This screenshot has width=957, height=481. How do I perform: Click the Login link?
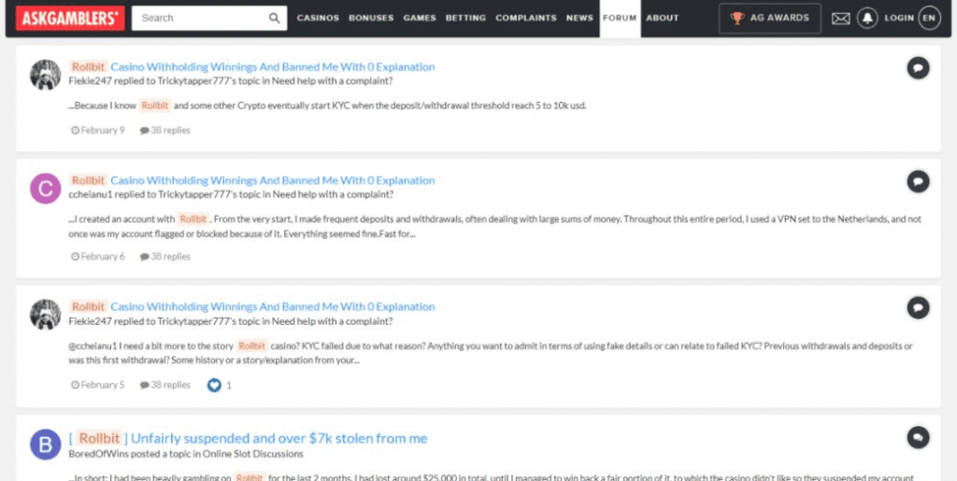(x=898, y=18)
